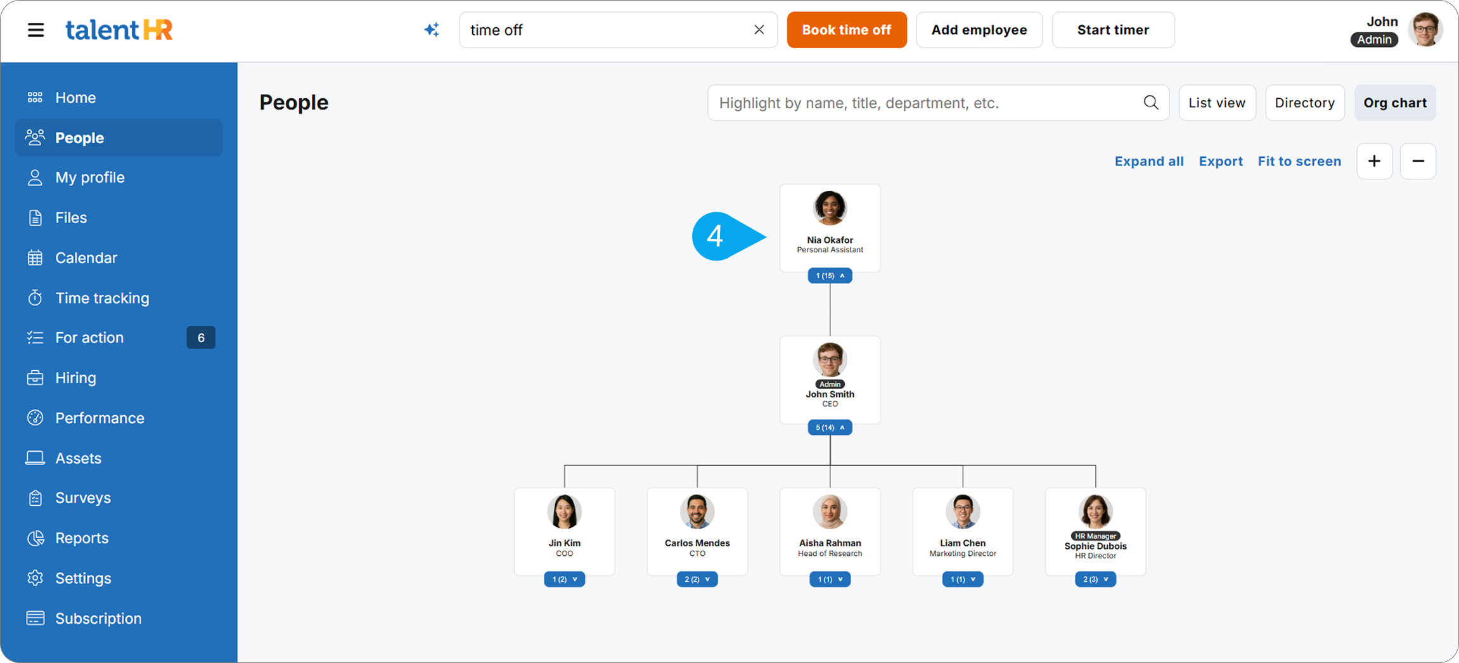Open the Calendar icon in sidebar

[35, 257]
